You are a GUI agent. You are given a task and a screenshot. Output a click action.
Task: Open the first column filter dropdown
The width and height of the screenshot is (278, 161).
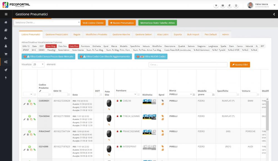(x=28, y=94)
